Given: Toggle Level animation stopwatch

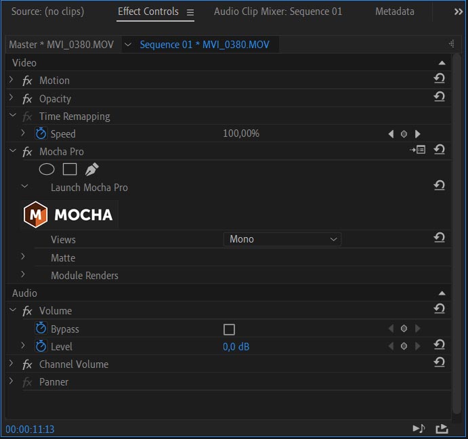Looking at the screenshot, I should 41,346.
